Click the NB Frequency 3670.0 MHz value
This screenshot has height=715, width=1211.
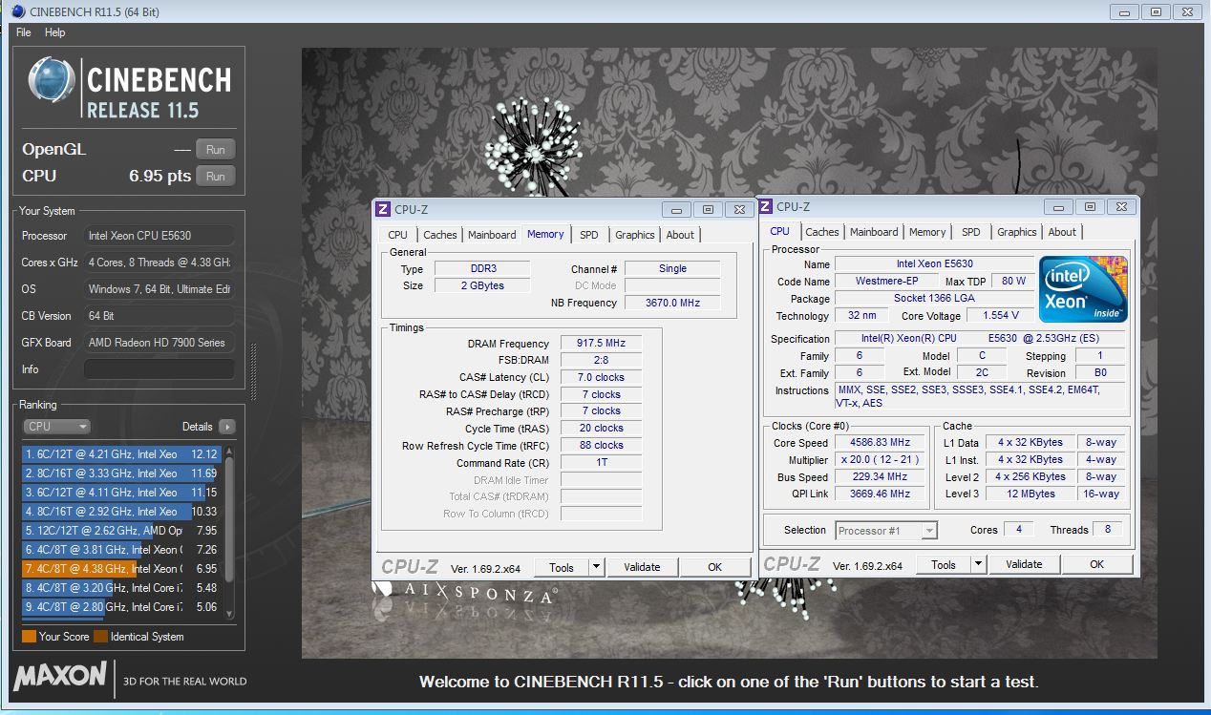tap(672, 303)
